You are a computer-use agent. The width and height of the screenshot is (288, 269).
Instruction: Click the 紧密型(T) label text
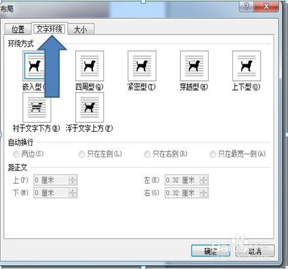pyautogui.click(x=141, y=87)
